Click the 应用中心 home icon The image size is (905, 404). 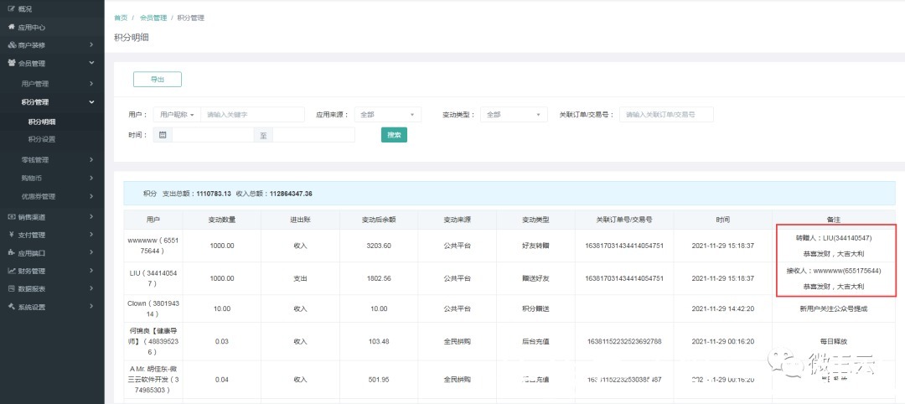tap(11, 27)
